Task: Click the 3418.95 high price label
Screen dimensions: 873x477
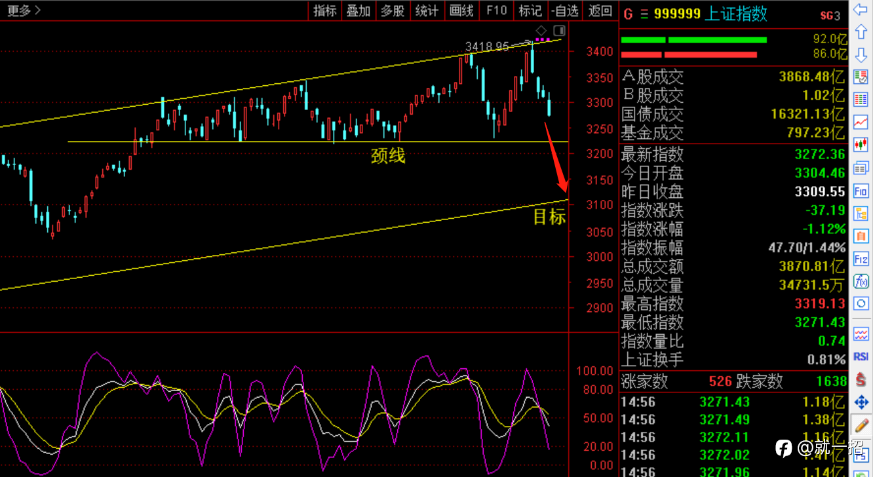Action: click(x=487, y=47)
